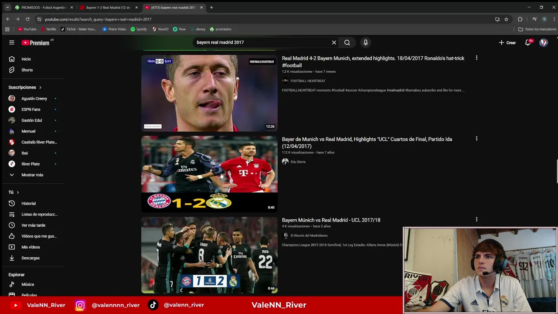Open the RiverID bookmark

pos(160,29)
